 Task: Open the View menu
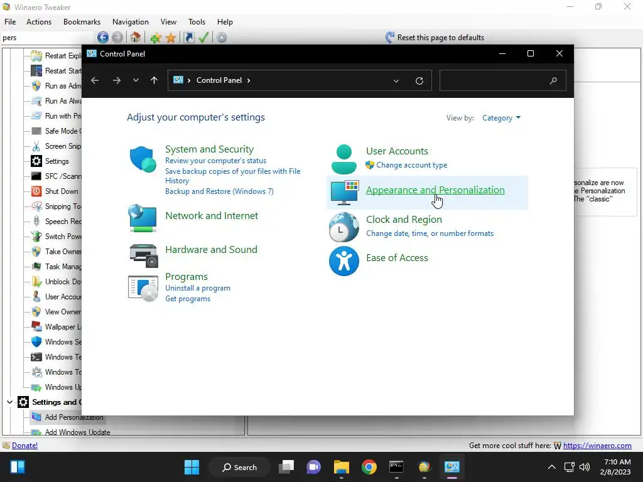(x=168, y=22)
